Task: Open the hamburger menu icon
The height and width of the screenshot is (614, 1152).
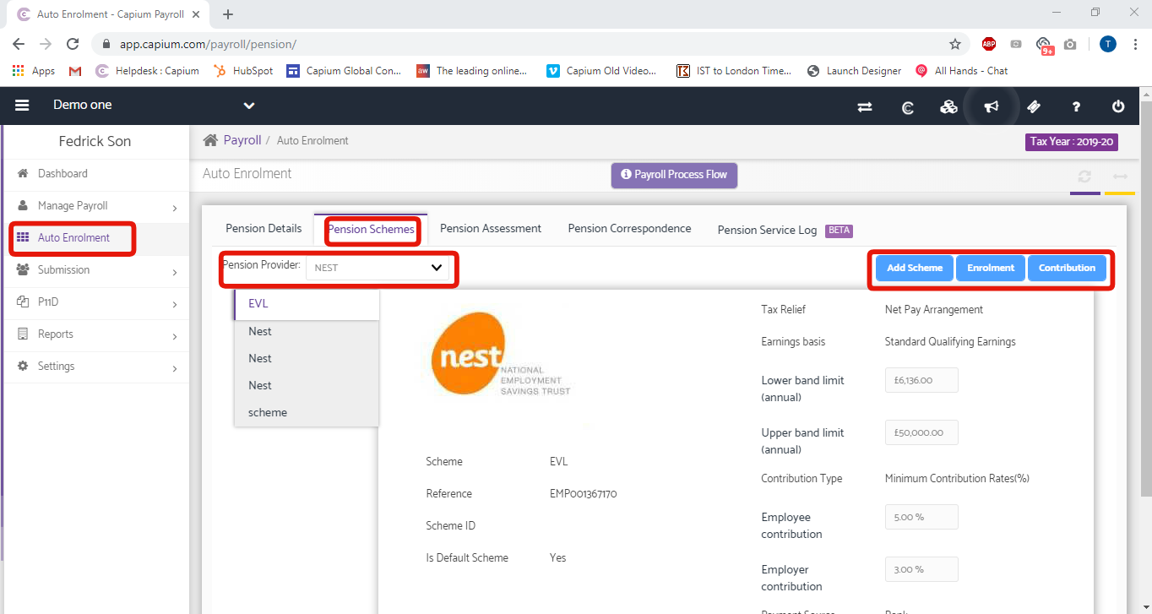Action: pos(22,106)
